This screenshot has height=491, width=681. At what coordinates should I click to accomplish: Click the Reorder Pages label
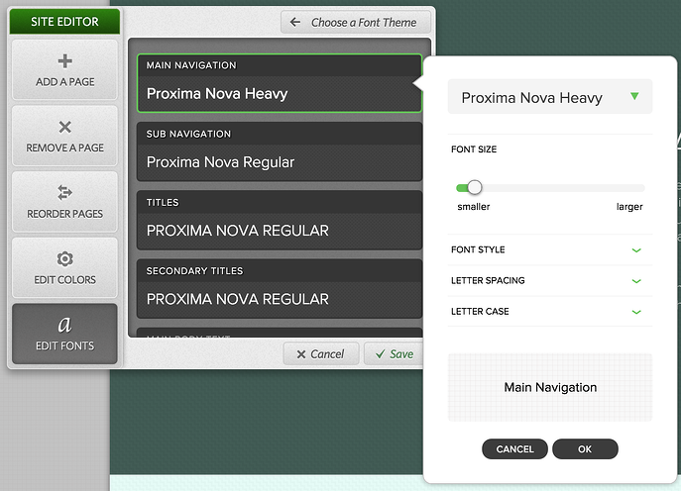(x=64, y=214)
